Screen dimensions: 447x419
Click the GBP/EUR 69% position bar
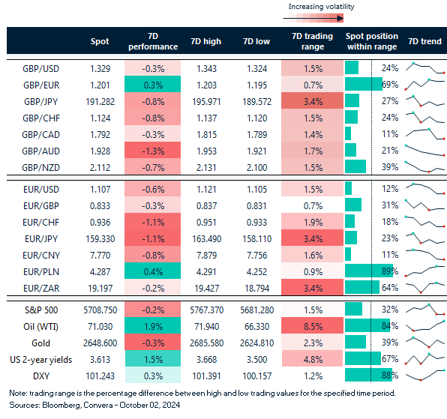click(x=364, y=84)
